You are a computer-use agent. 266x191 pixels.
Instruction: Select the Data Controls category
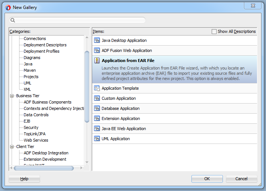pyautogui.click(x=36, y=115)
